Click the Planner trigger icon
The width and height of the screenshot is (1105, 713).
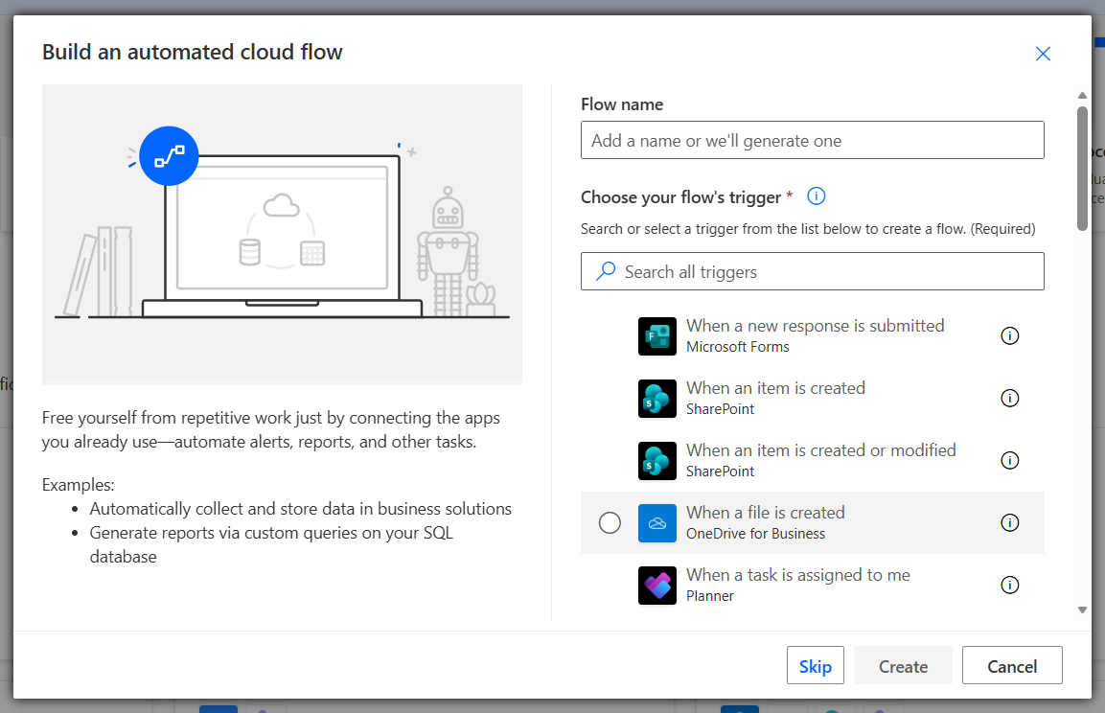pos(656,586)
